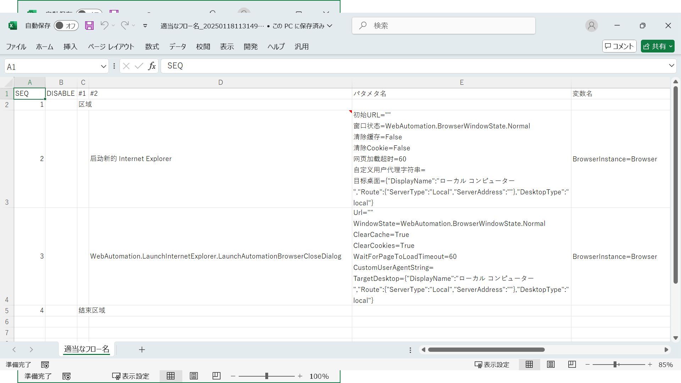Open the 数式 ribbon tab
This screenshot has width=681, height=383.
tap(152, 46)
